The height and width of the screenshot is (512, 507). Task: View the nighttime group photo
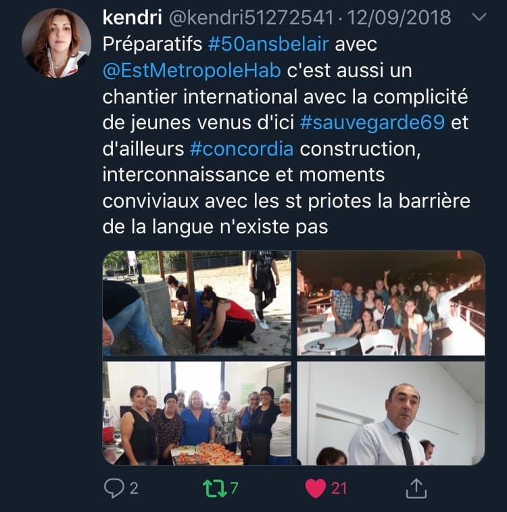(391, 303)
